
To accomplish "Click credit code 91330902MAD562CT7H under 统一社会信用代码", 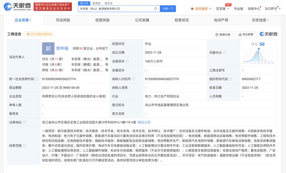I will point(59,79).
